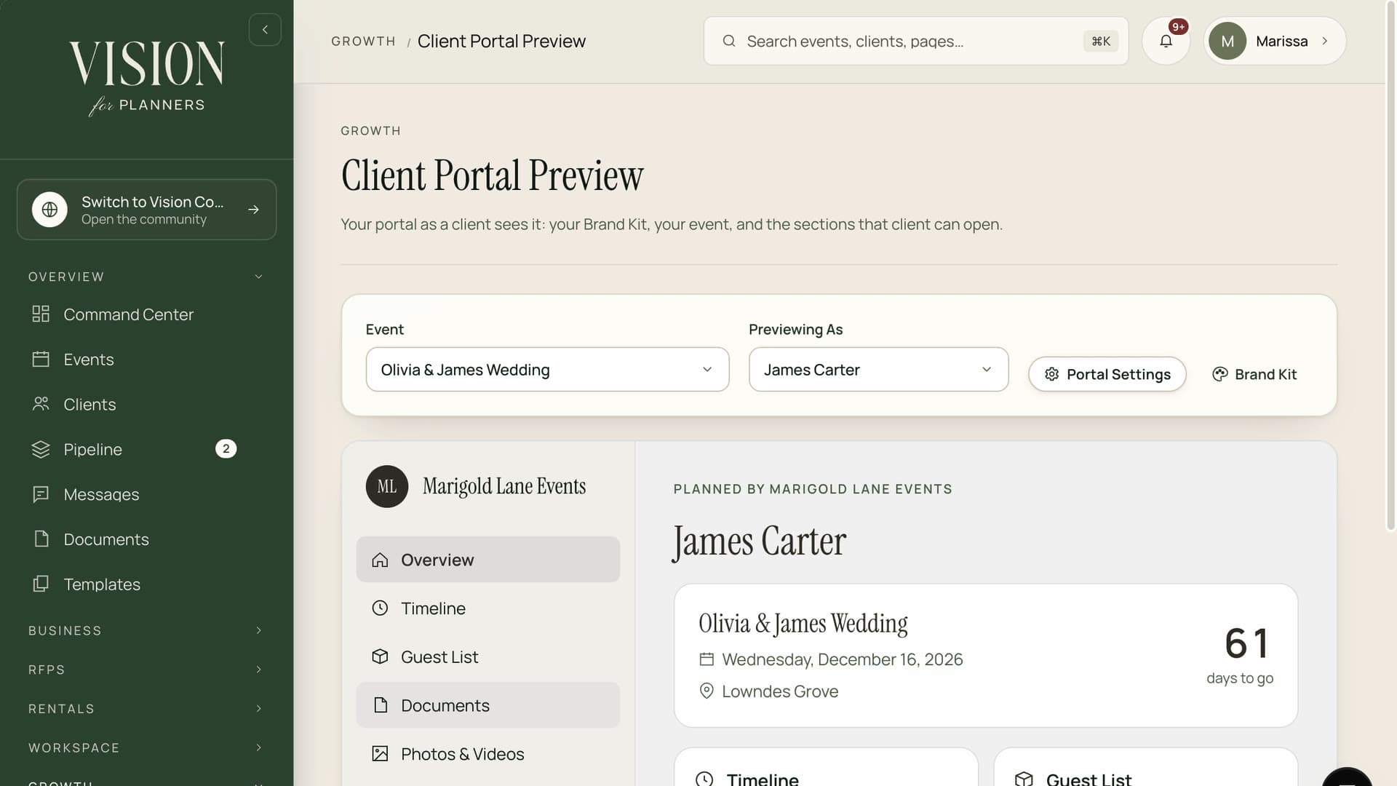
Task: Click the Olivia & James Wedding event card
Action: coord(986,656)
